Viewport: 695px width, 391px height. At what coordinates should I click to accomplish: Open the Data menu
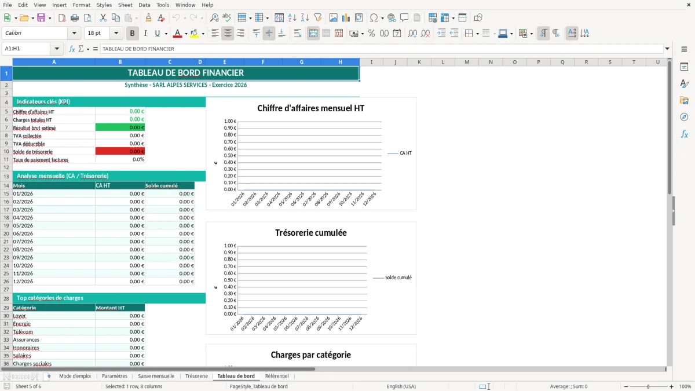[x=144, y=5]
